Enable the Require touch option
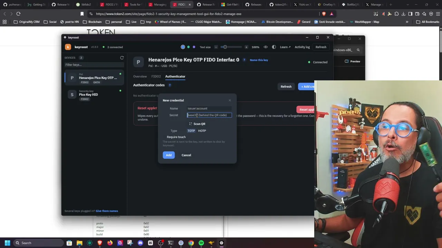 [x=176, y=137]
